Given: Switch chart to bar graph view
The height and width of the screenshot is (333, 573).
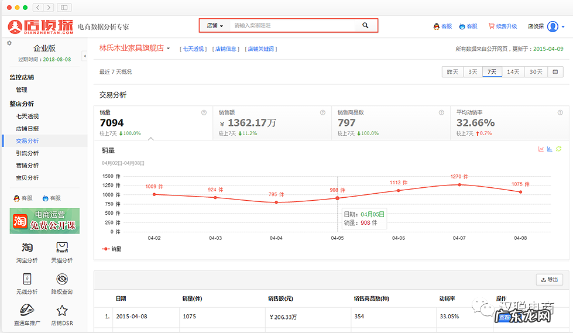Looking at the screenshot, I should click(550, 149).
